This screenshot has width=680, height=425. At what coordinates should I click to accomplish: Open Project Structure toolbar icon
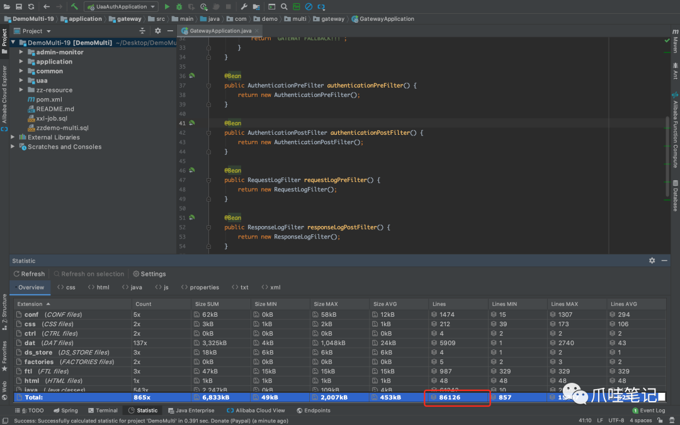(256, 6)
